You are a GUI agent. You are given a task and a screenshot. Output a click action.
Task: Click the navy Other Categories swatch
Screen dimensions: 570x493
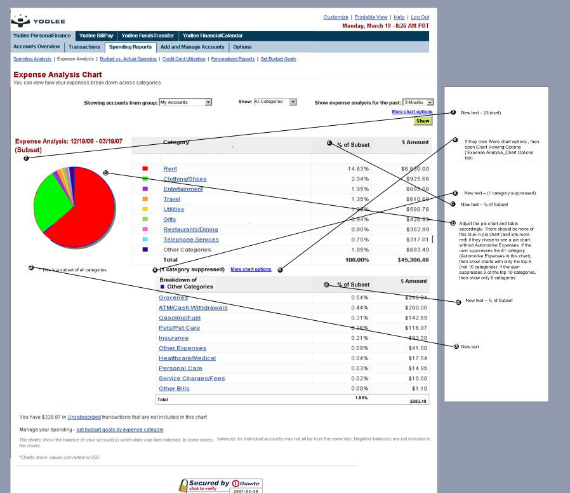(x=145, y=250)
